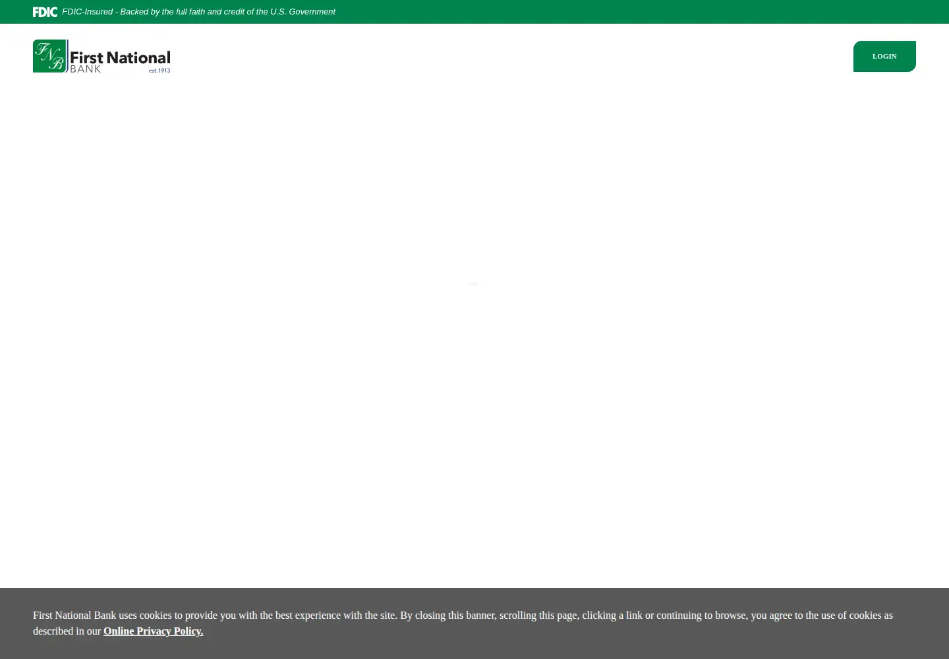Screen dimensions: 949x659
Task: Open the LOGIN button
Action: pos(884,56)
